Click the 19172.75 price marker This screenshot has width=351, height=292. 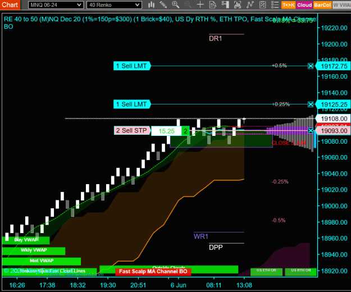(x=333, y=66)
